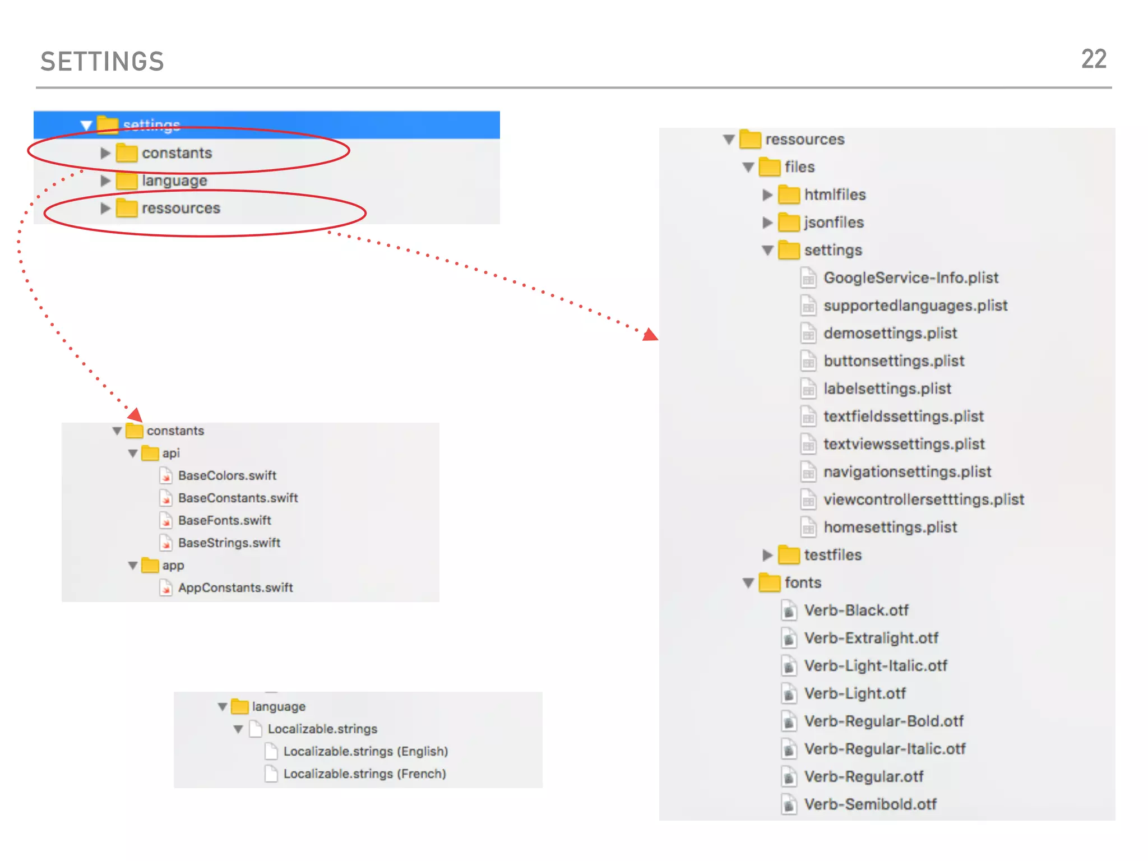This screenshot has width=1148, height=861.
Task: Collapse the Localizable.strings group triangle
Action: point(238,729)
